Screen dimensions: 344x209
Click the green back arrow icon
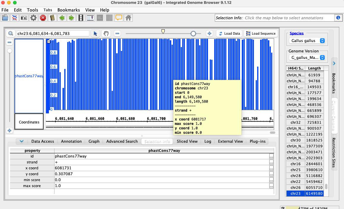pos(62,18)
